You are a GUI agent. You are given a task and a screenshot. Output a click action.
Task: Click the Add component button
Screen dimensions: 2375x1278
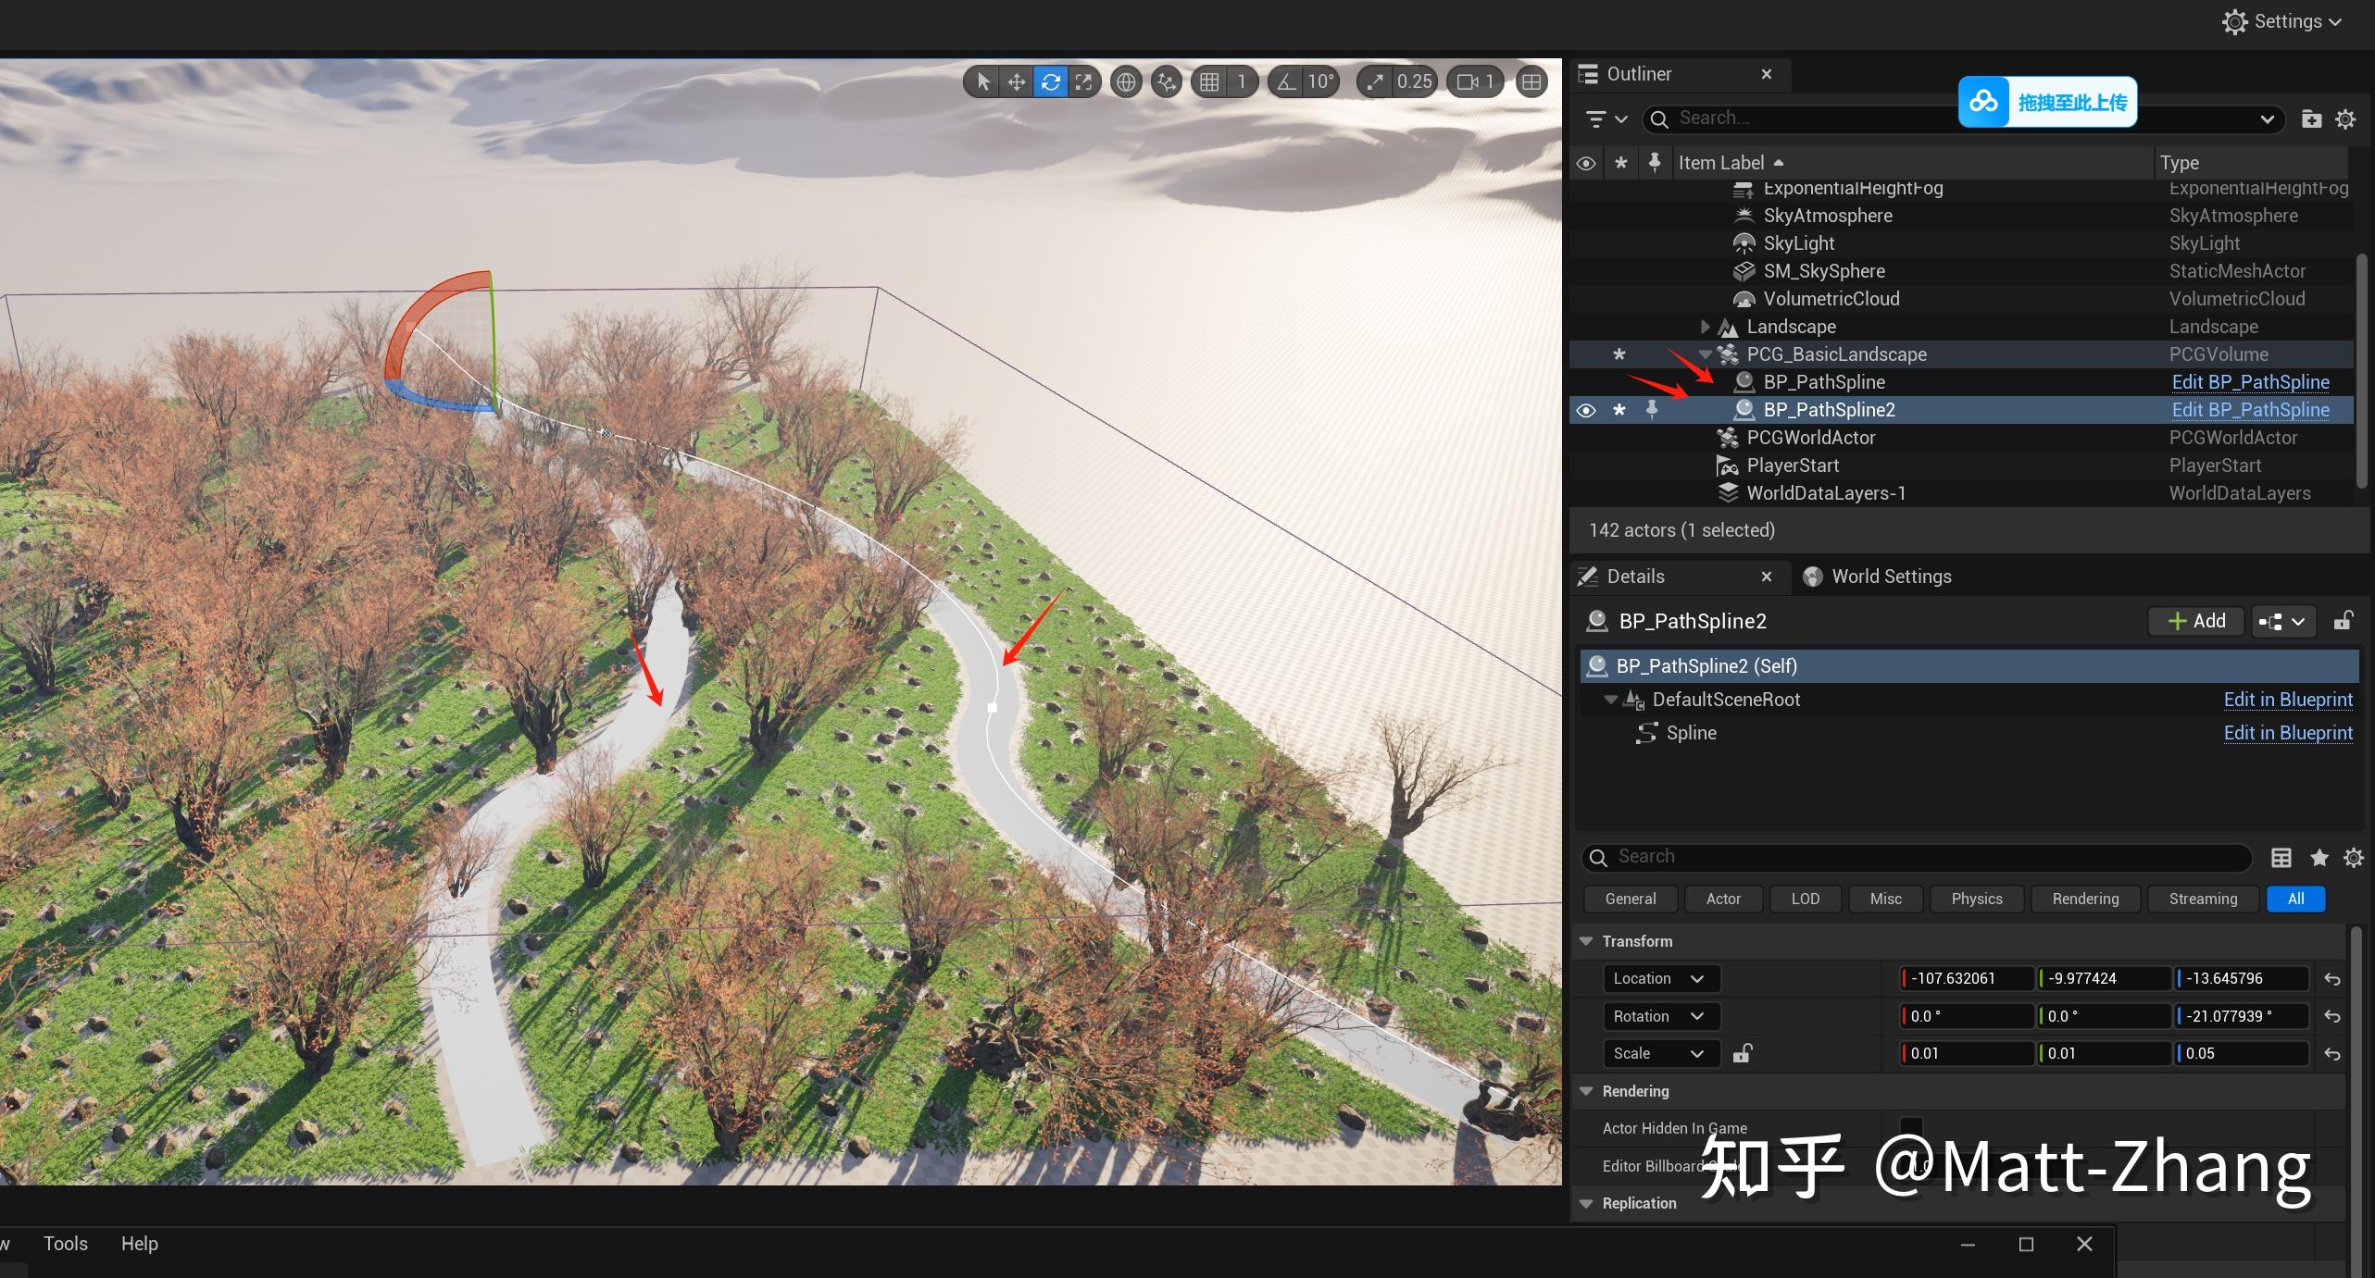tap(2195, 621)
